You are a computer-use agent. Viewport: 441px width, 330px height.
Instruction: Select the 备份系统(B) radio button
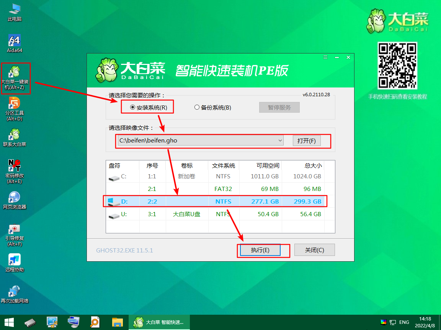(213, 107)
